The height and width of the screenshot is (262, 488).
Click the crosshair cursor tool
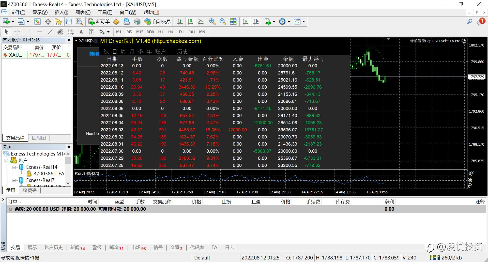pos(17,32)
